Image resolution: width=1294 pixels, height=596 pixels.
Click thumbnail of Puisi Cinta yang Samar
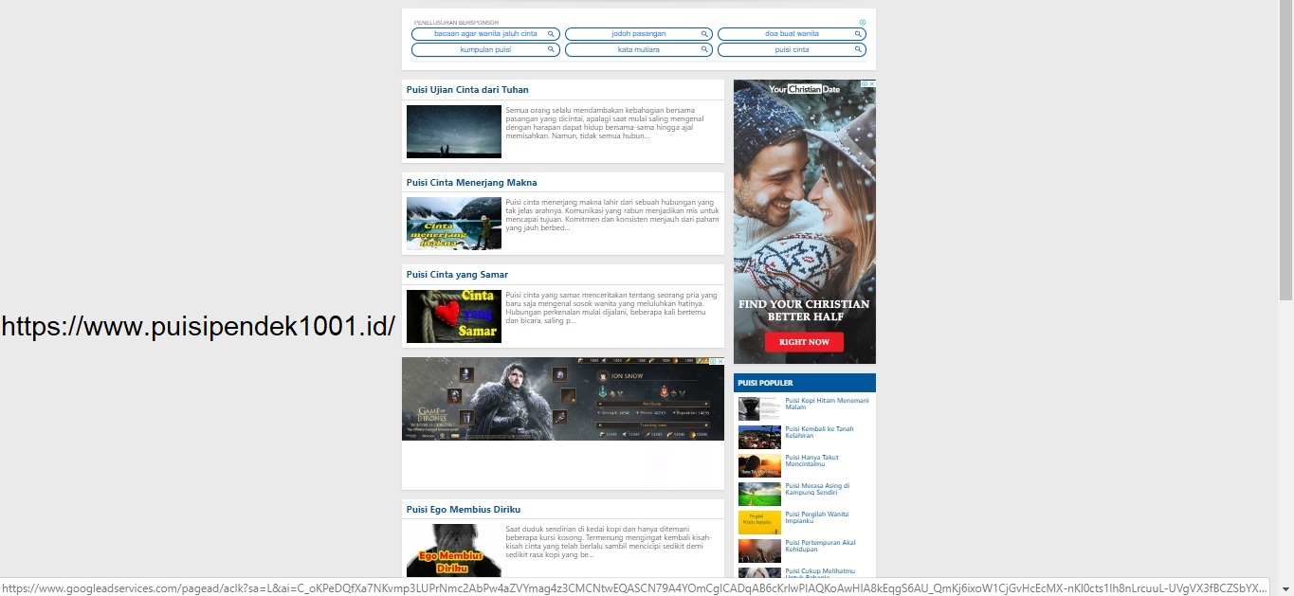tap(454, 316)
